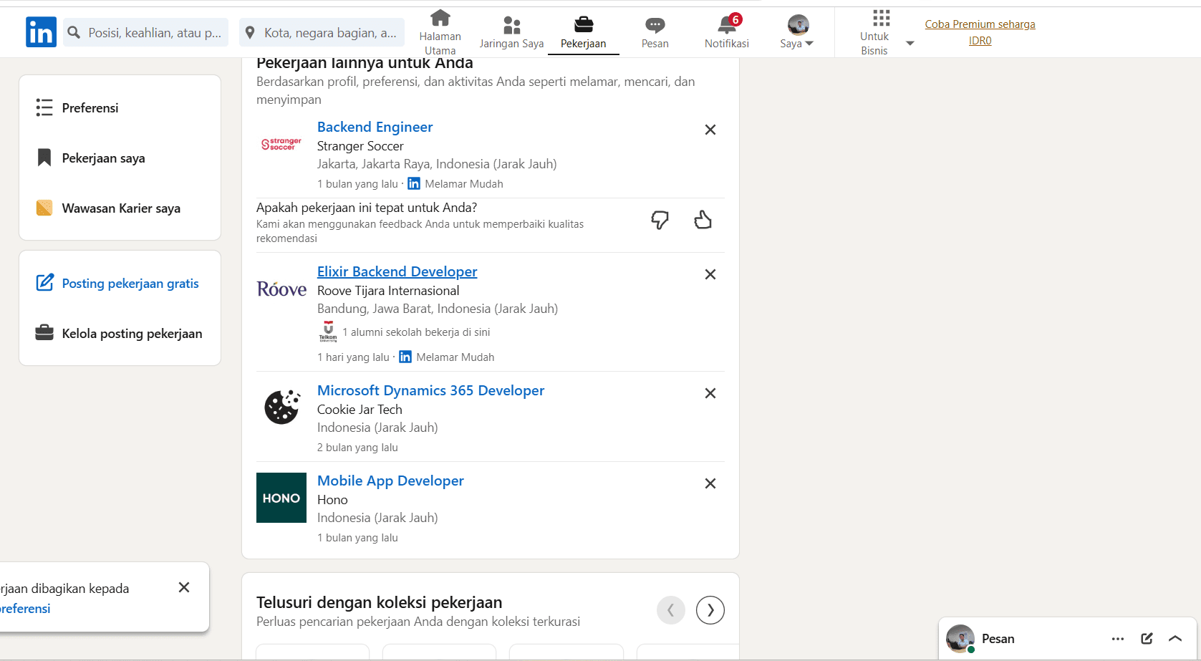Open Wawasan Karier saya item

point(108,208)
